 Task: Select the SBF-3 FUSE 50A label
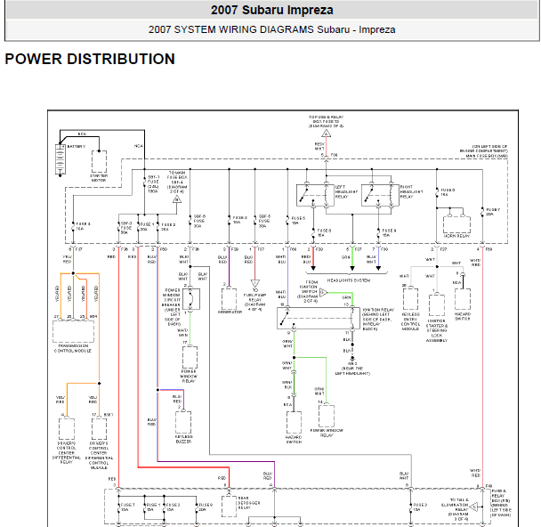126,228
